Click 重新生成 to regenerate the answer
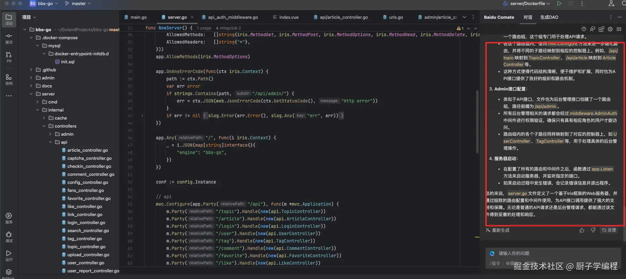626x279 pixels. (x=498, y=230)
